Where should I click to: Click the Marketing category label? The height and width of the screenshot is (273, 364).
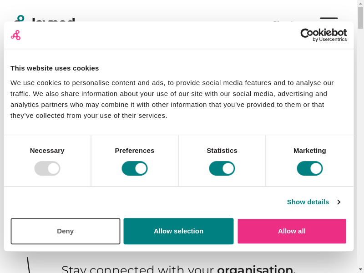(x=310, y=151)
